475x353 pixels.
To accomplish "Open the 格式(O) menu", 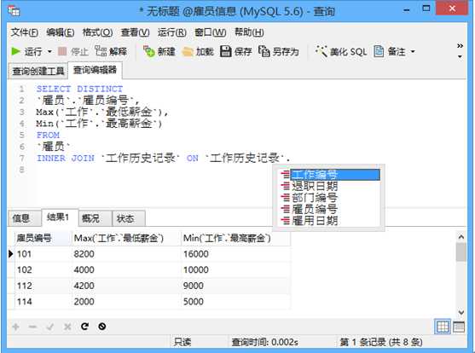I will [x=97, y=32].
